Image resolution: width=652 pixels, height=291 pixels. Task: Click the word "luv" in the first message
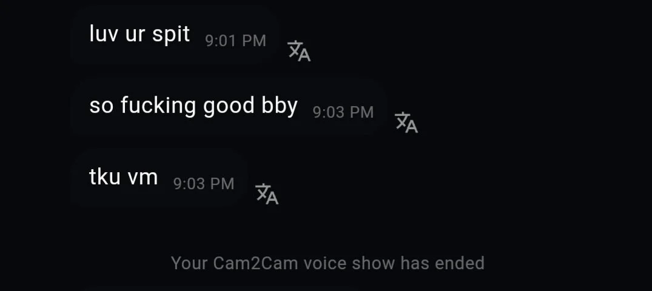[104, 34]
